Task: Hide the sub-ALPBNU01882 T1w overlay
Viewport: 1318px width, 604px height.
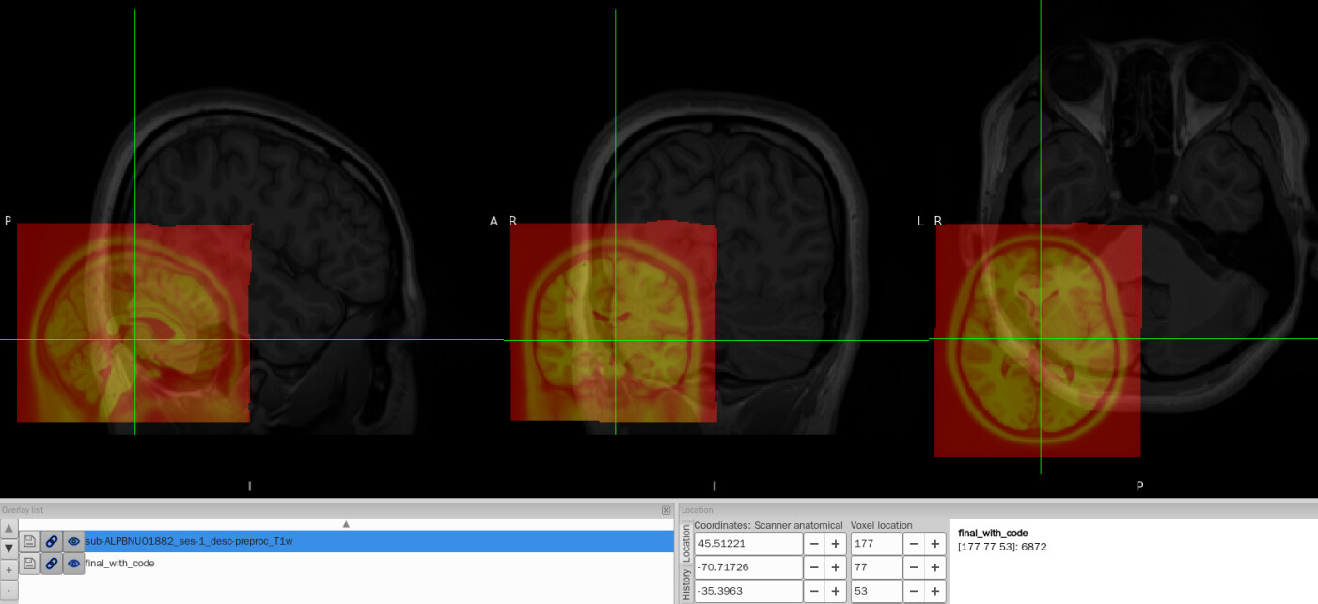Action: 73,541
